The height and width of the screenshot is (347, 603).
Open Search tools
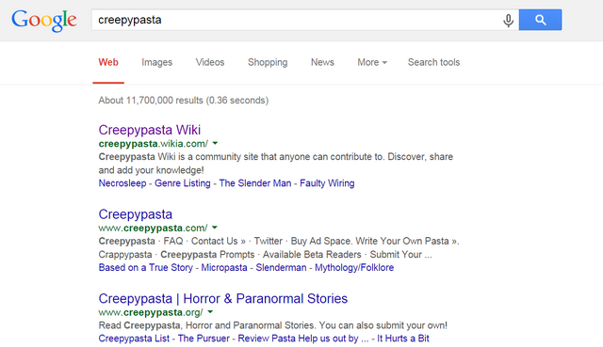433,62
